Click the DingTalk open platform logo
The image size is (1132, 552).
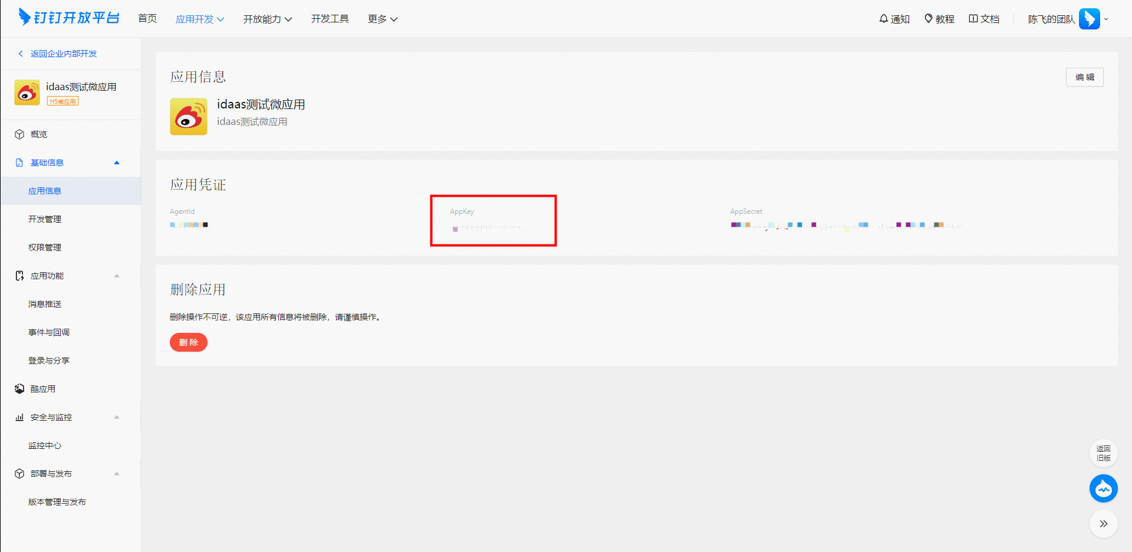coord(69,18)
